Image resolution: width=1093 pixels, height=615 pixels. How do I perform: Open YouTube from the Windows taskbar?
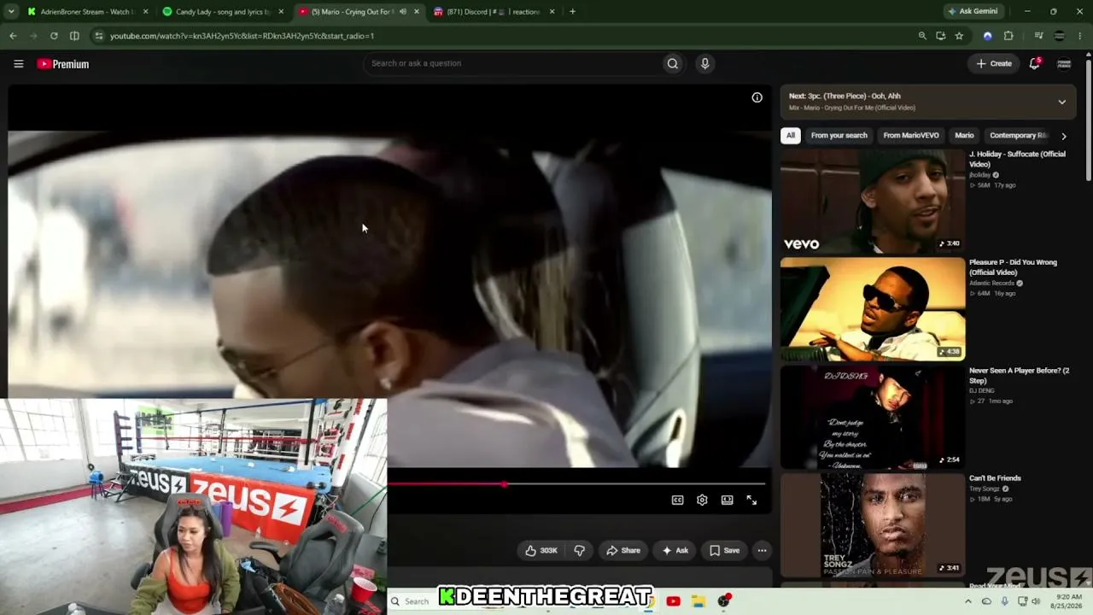click(x=673, y=601)
